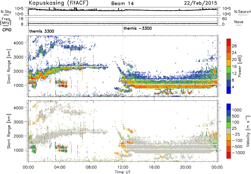
Task: Select the '-1000' tick on Velocity color bar
Action: (238, 153)
